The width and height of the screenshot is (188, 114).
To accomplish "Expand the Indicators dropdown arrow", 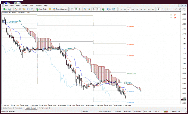I will point(105,9).
